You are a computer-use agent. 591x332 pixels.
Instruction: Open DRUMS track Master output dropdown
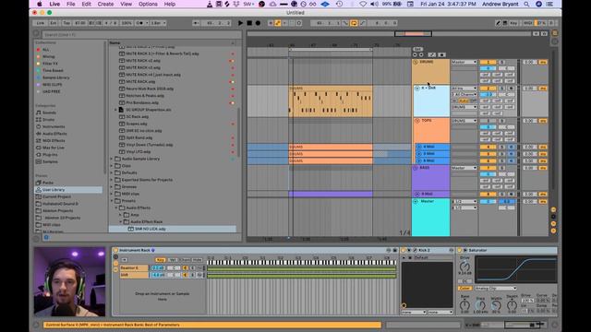point(464,62)
